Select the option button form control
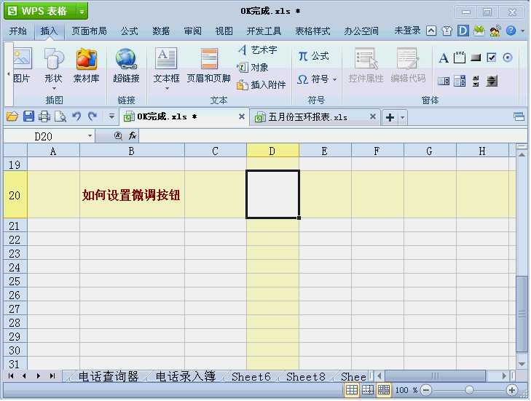Screen dimensions: 531x401 point(507,57)
